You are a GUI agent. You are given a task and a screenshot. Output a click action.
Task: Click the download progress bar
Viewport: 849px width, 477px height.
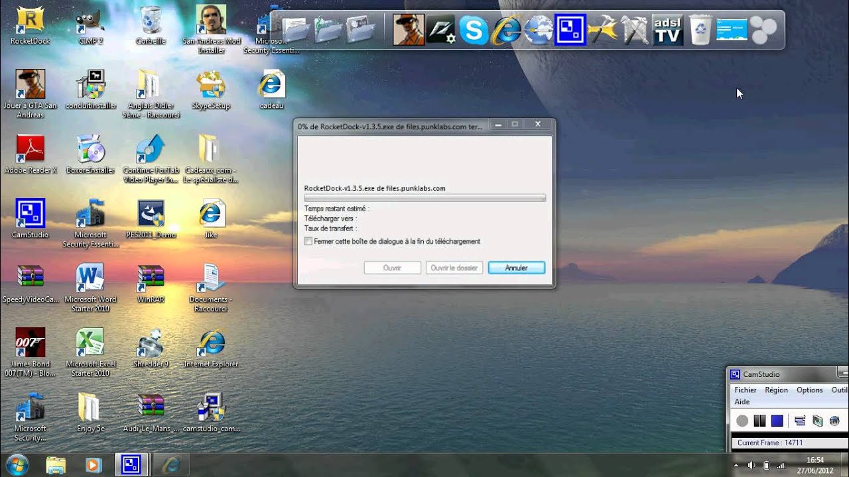pyautogui.click(x=425, y=197)
